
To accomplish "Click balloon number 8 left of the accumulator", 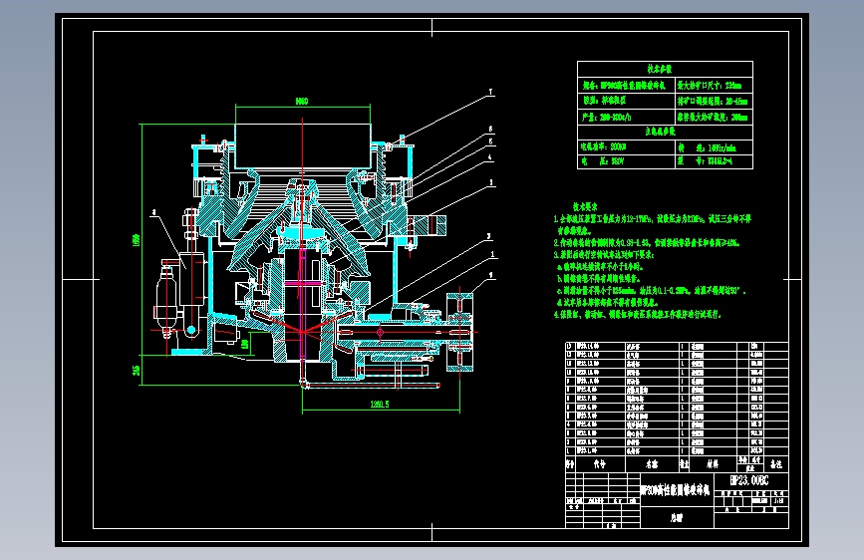I will click(x=153, y=212).
